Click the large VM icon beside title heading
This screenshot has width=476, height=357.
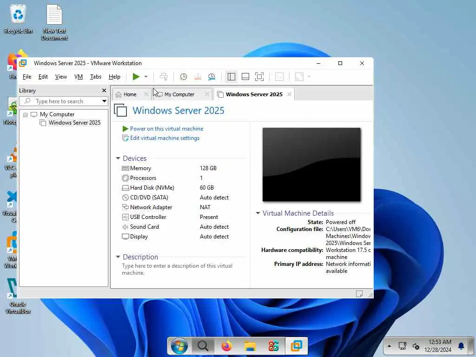[120, 110]
